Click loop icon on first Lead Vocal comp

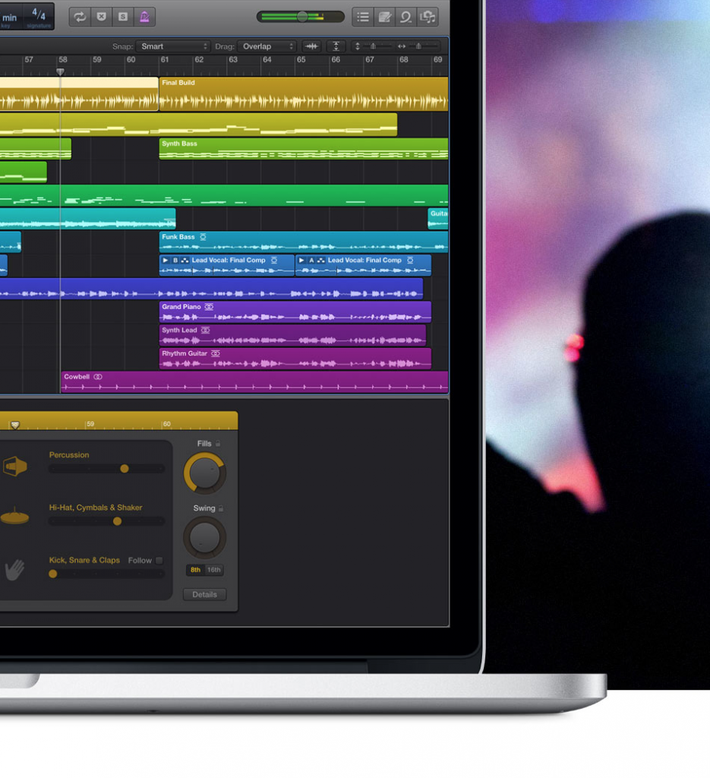(x=273, y=260)
